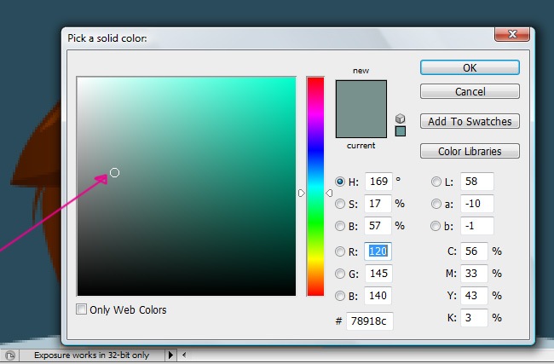Click the status bar icon at bottom left

tap(9, 355)
